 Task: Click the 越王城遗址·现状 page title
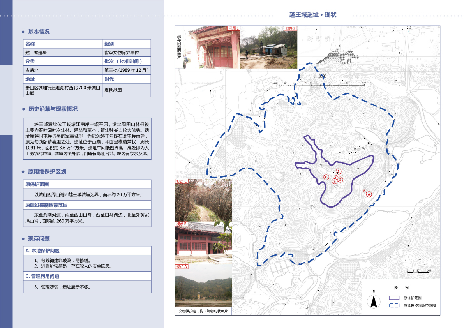point(312,15)
